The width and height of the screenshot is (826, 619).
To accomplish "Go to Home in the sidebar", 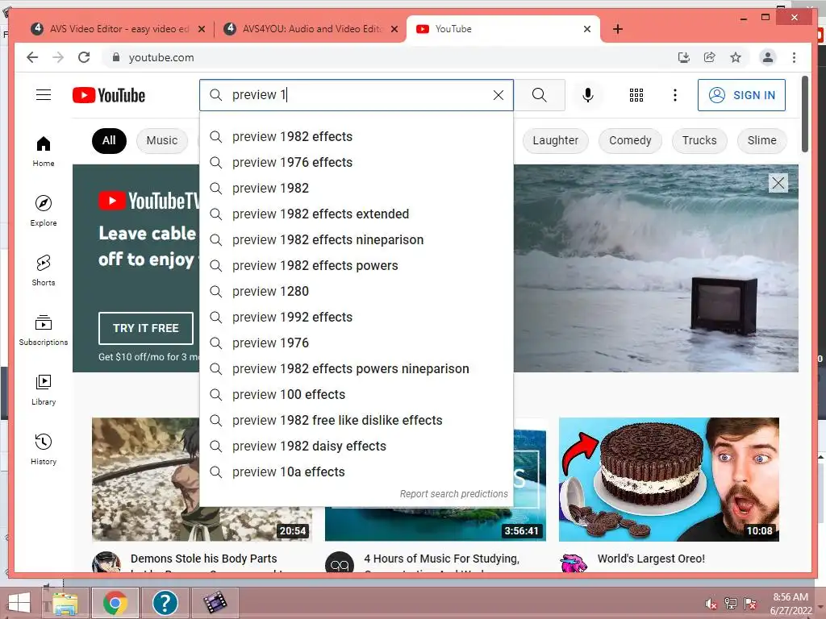I will (44, 152).
